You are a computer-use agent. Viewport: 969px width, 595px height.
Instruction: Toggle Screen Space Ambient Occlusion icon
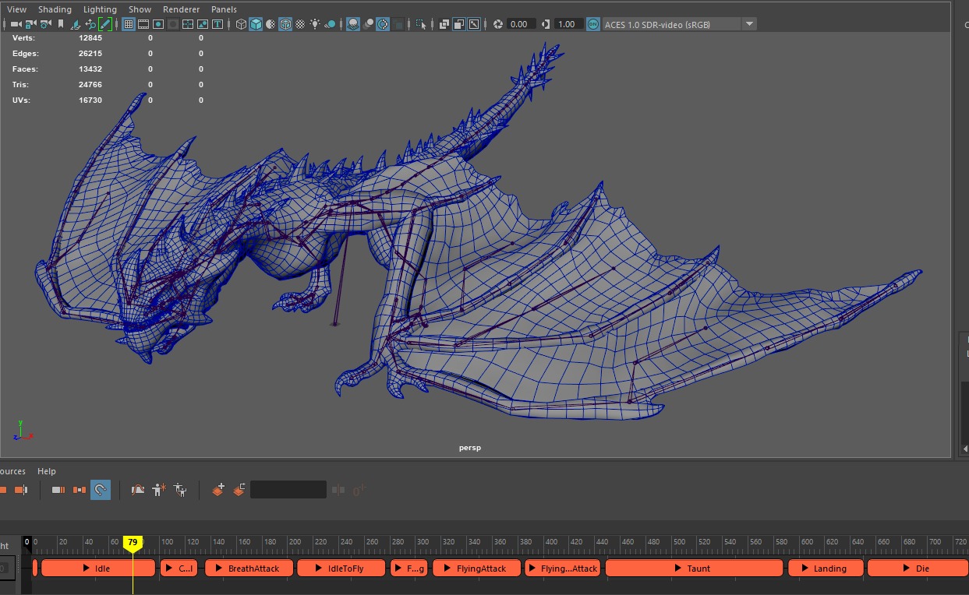(x=353, y=24)
